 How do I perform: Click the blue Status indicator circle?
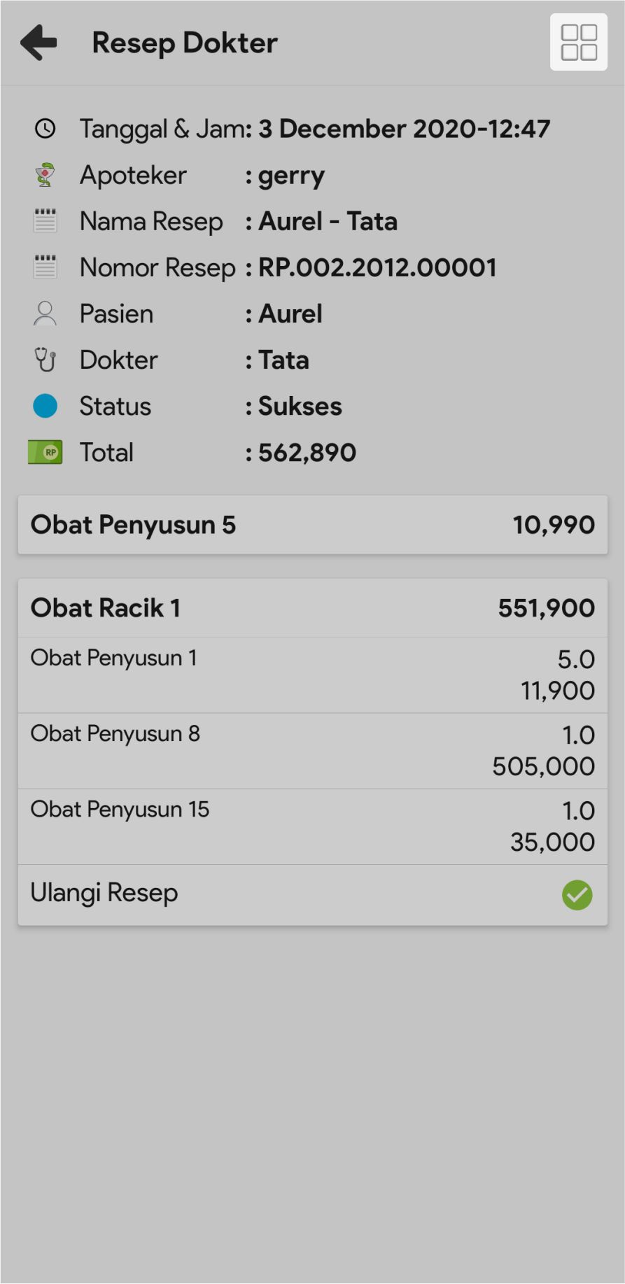tap(45, 406)
